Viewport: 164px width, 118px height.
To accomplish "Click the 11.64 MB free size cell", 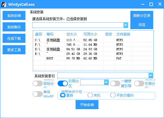I will (x=90, y=45).
